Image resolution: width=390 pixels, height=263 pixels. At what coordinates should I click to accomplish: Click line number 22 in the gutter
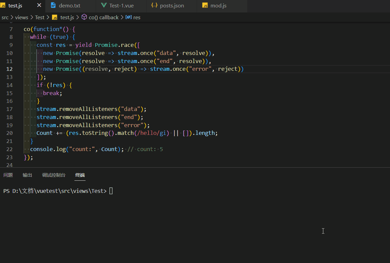pyautogui.click(x=9, y=149)
